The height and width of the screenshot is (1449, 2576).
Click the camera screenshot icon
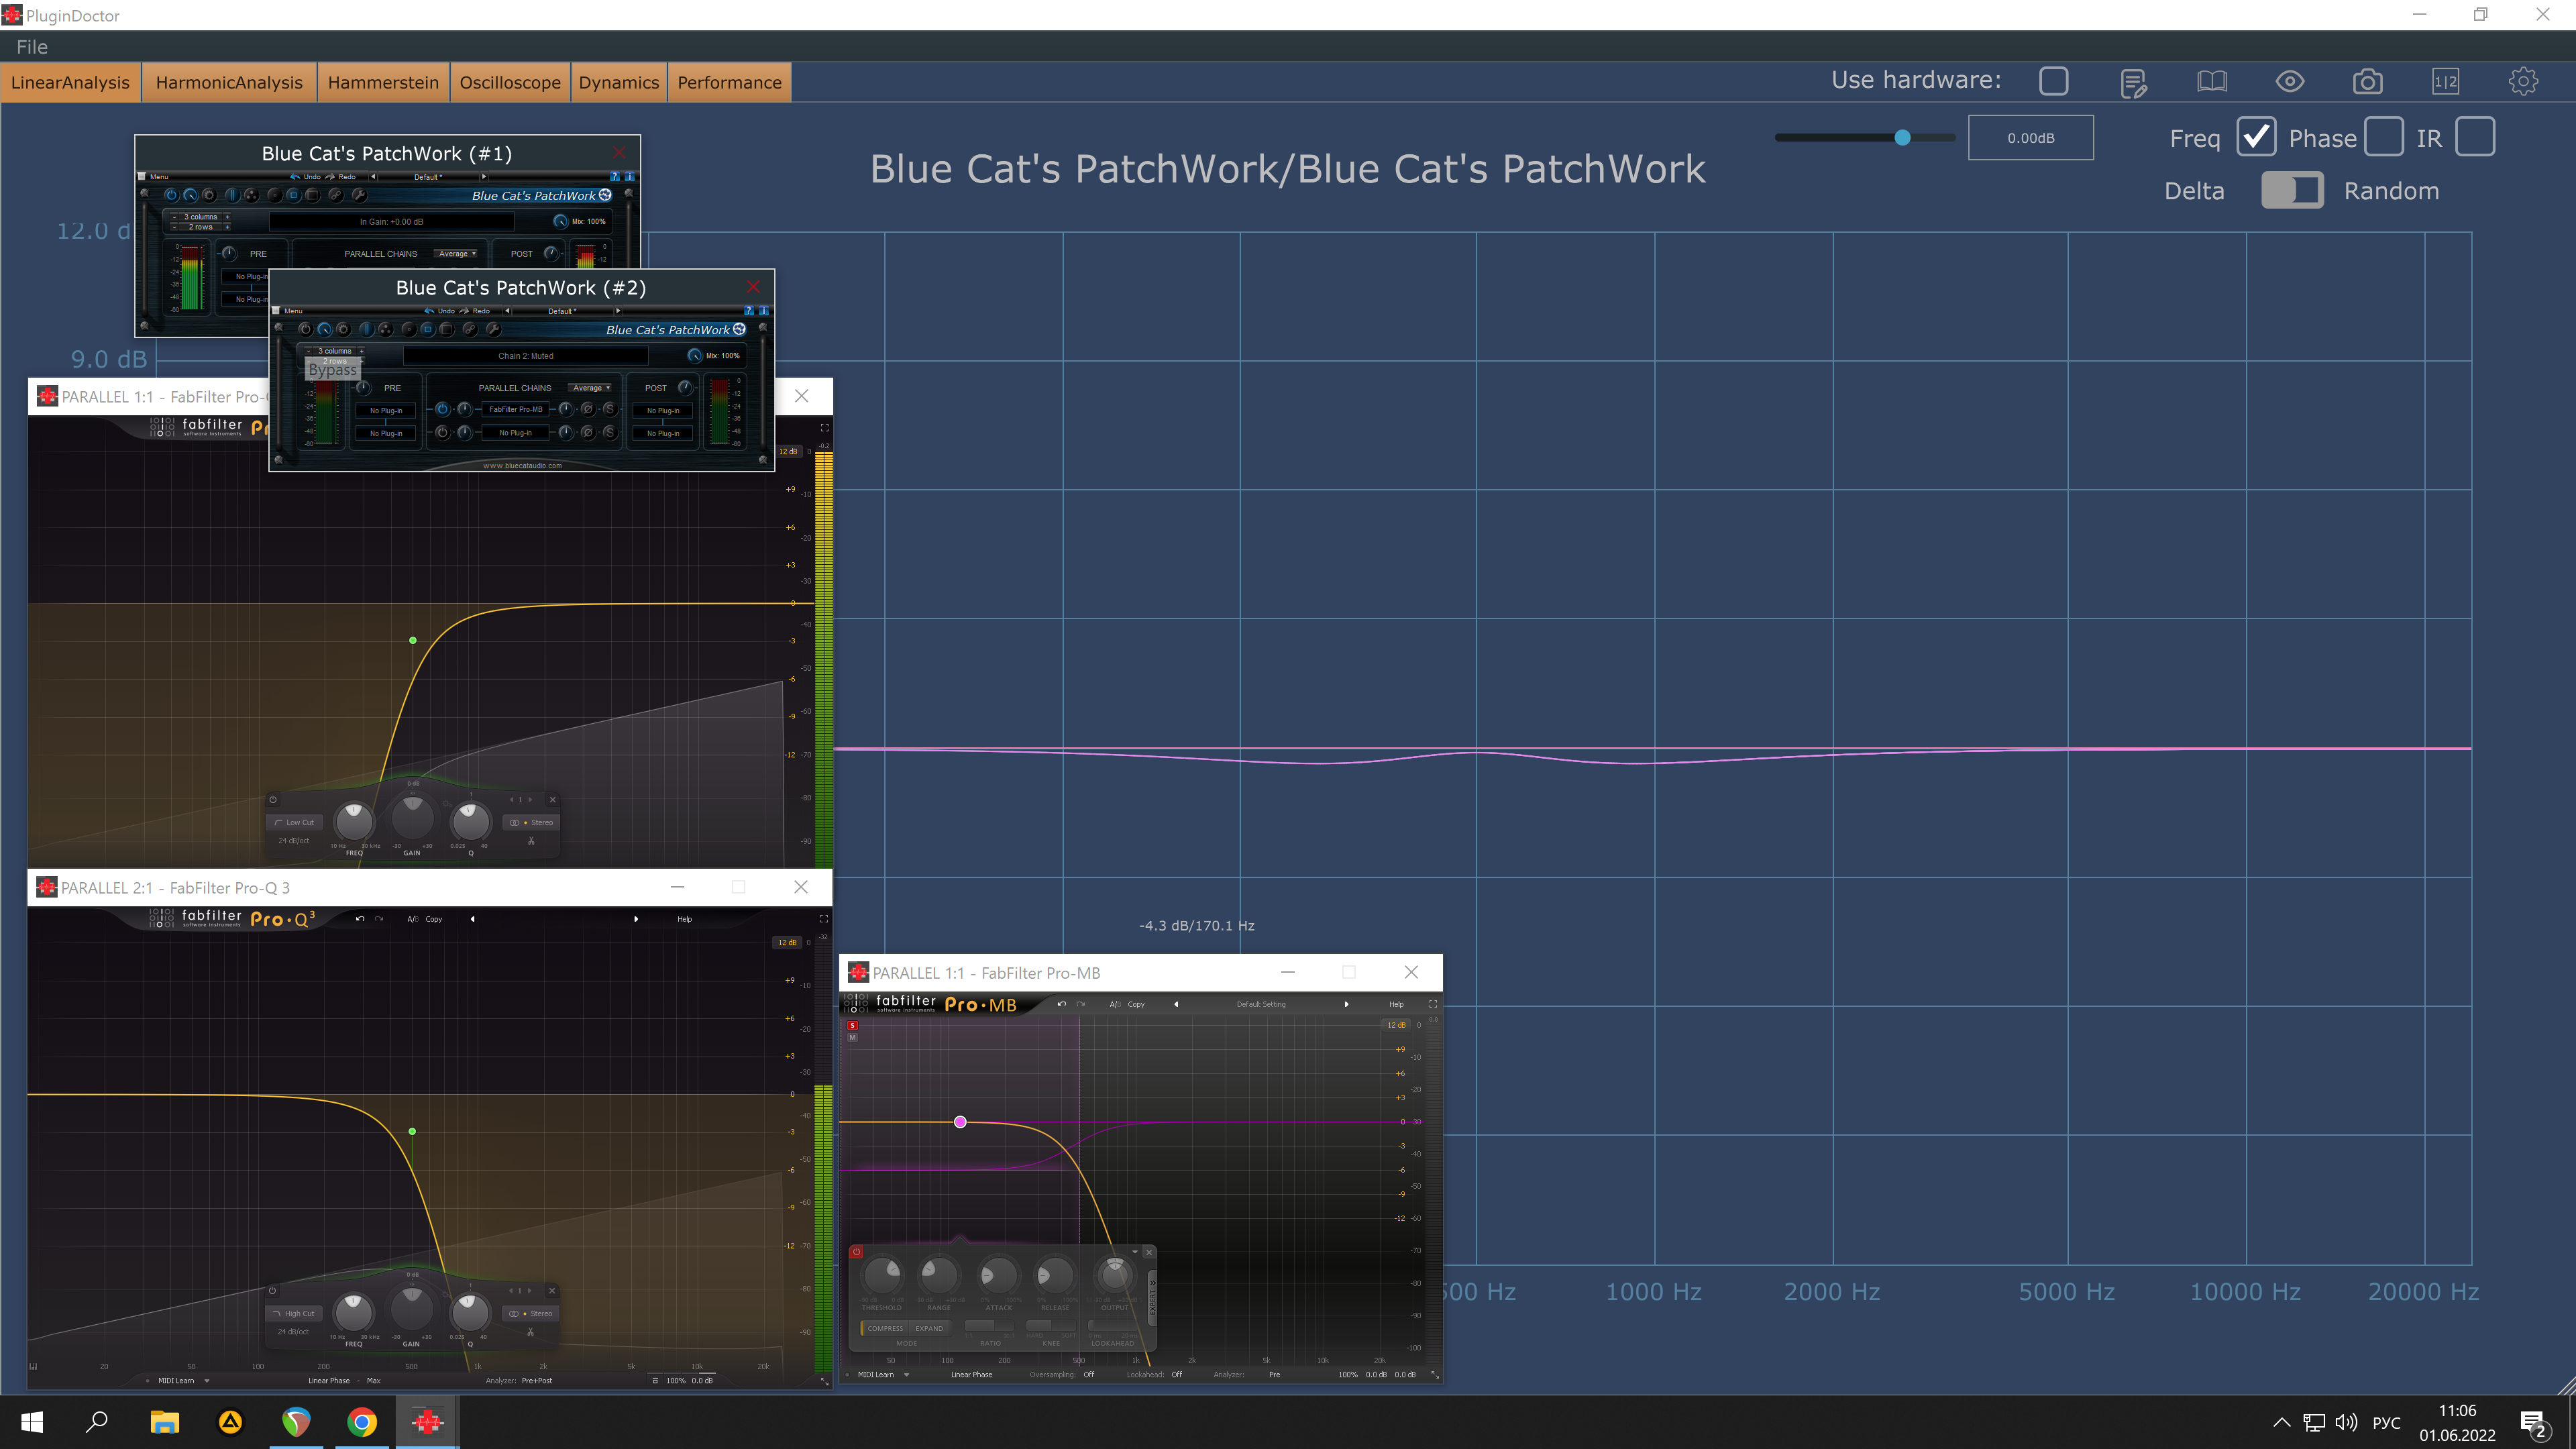[x=2367, y=82]
